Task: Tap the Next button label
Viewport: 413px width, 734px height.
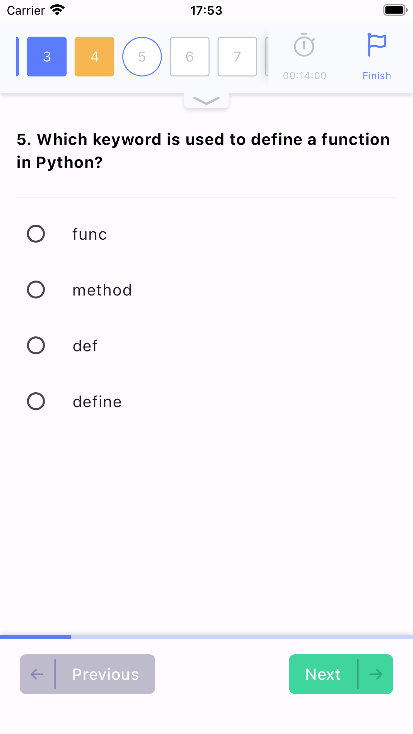Action: 323,674
